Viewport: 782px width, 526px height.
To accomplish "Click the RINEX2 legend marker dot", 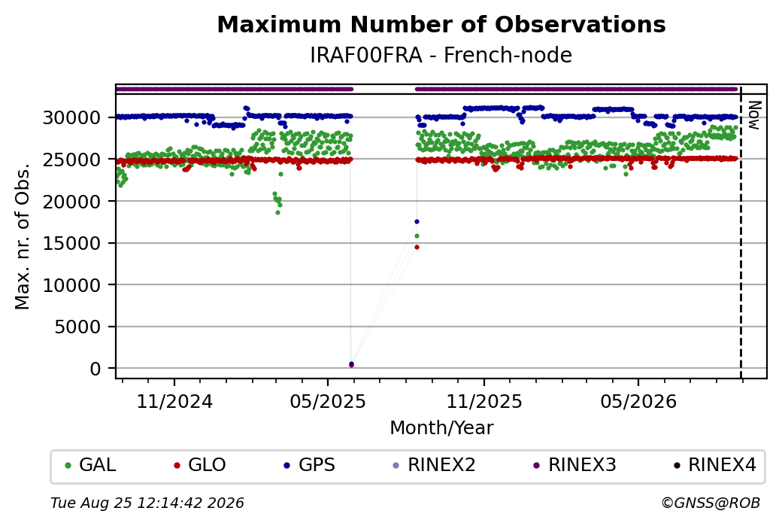I will [396, 466].
